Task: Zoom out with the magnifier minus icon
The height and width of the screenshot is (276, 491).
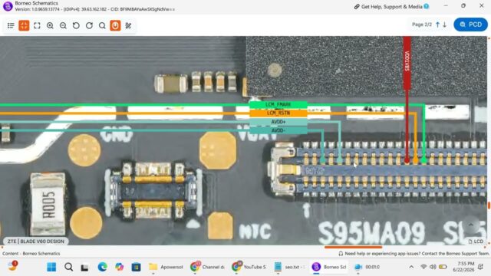Action: pyautogui.click(x=63, y=25)
